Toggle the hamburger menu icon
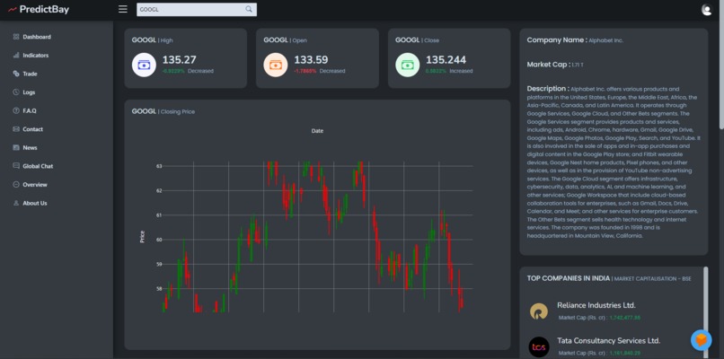Viewport: 724px width, 359px height. 123,9
